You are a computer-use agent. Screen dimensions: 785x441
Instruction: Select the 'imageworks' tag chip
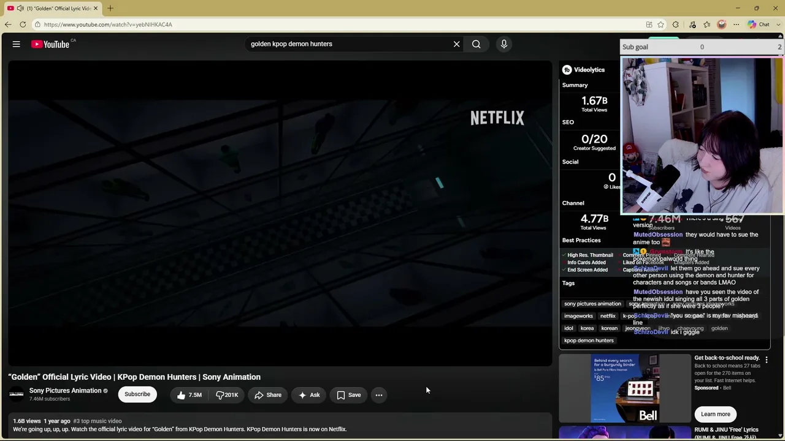pos(578,316)
